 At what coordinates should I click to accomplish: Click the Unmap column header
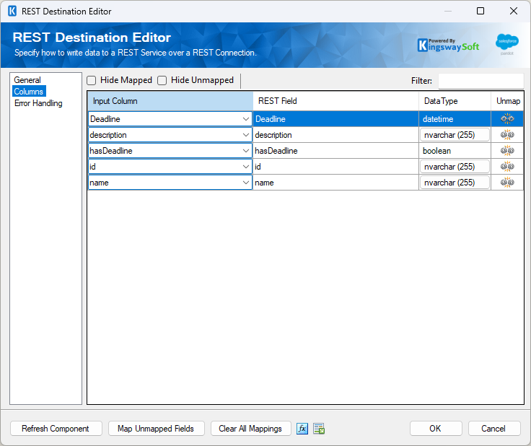click(x=507, y=101)
